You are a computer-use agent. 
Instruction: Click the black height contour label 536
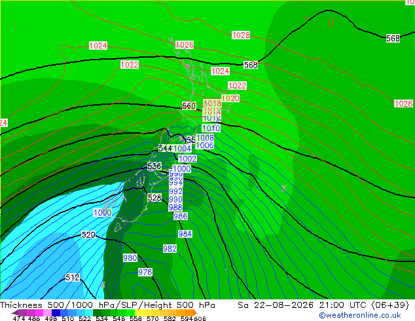click(154, 166)
